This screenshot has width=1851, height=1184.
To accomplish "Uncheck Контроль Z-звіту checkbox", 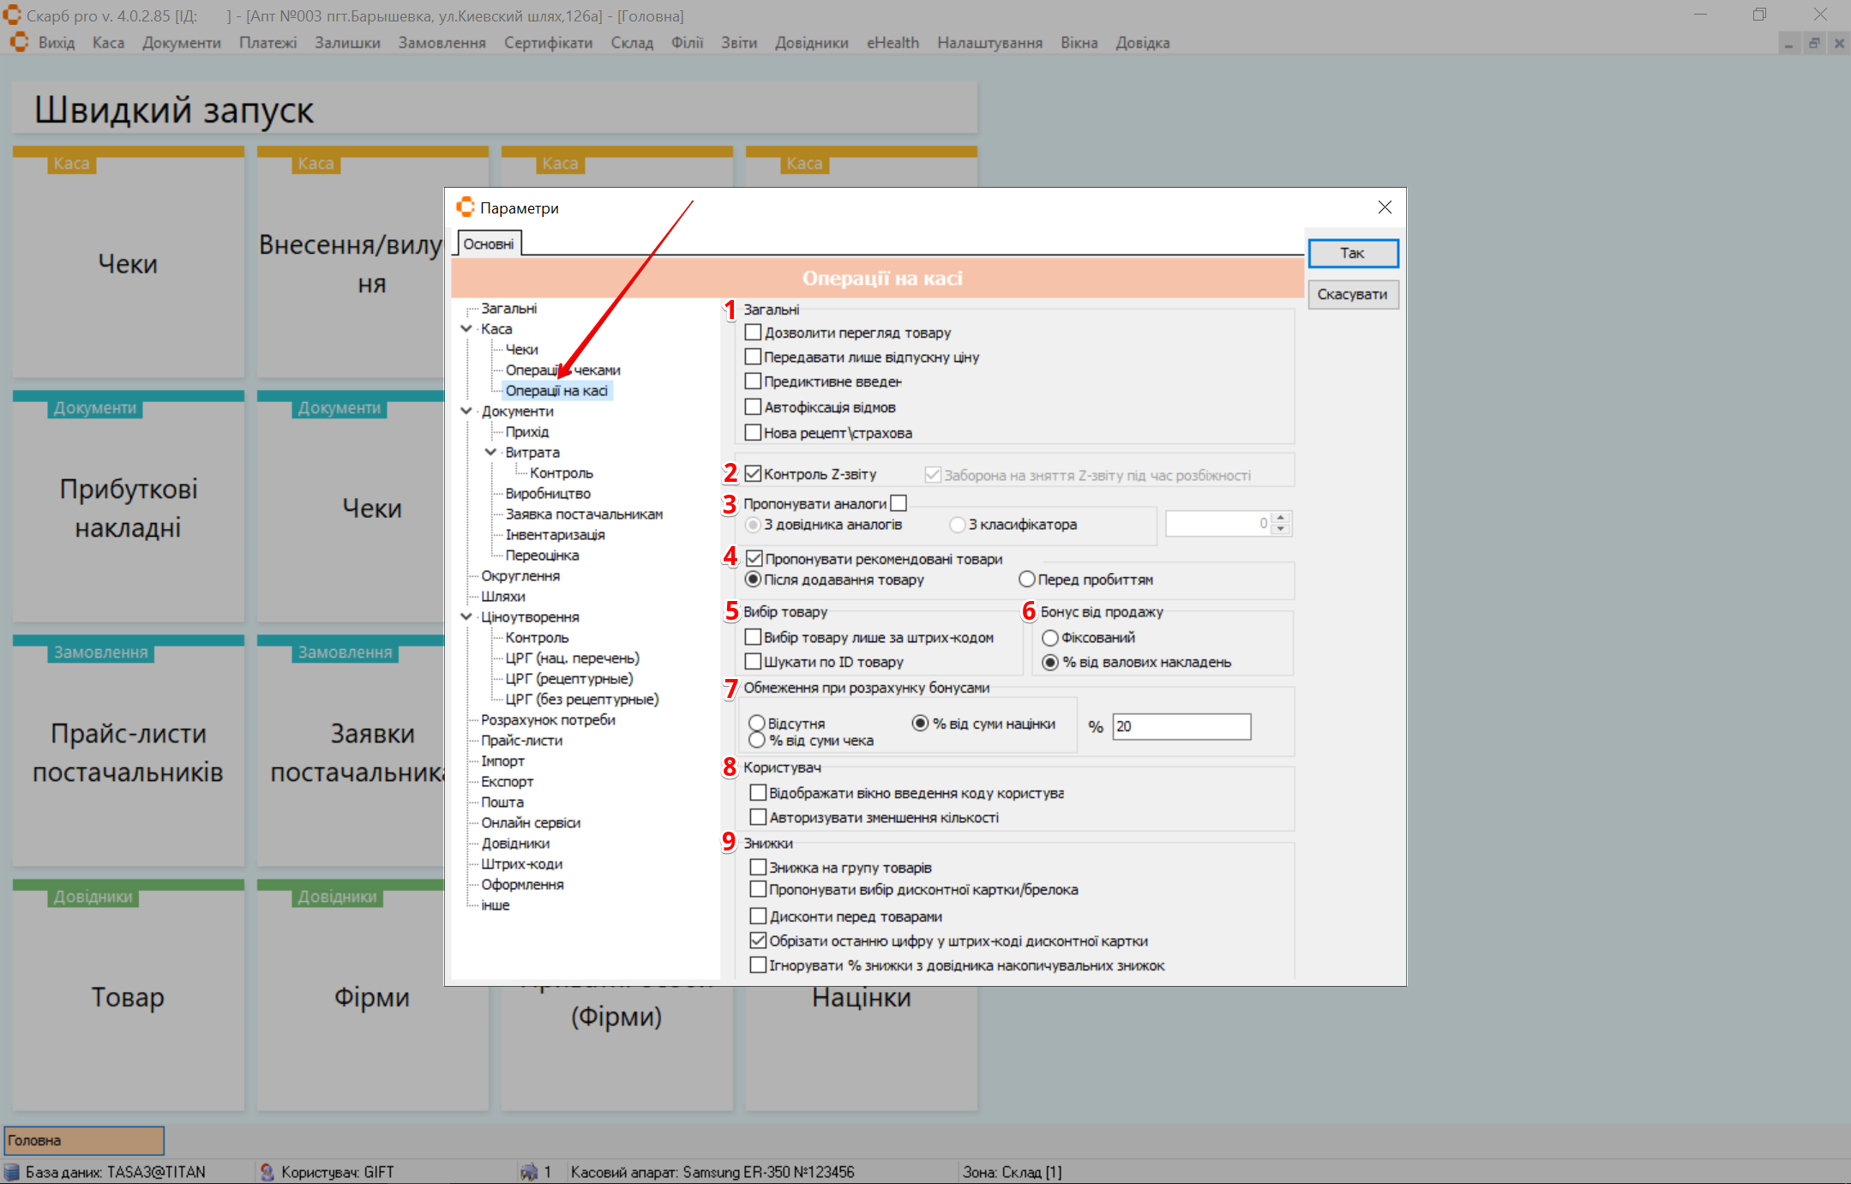I will tap(753, 473).
